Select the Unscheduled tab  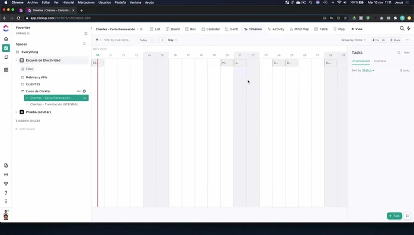[x=361, y=61]
